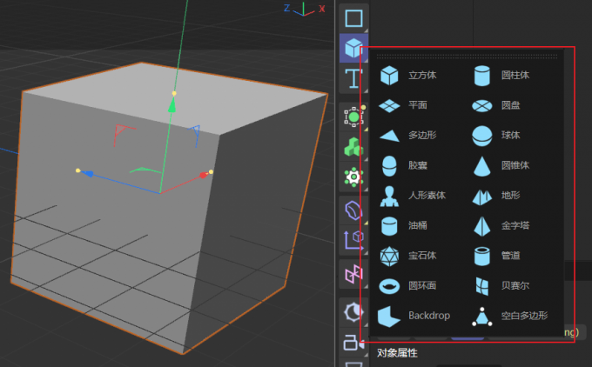The width and height of the screenshot is (592, 367).
Task: Click the camera toolbar icon
Action: (x=353, y=343)
